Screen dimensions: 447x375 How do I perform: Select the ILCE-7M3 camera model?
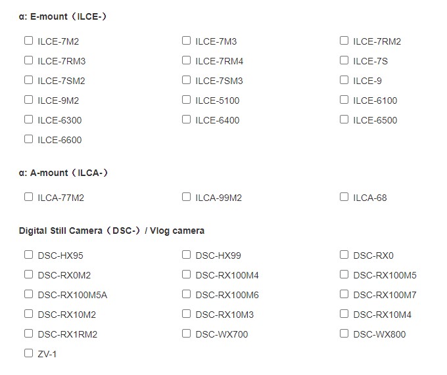pyautogui.click(x=186, y=41)
